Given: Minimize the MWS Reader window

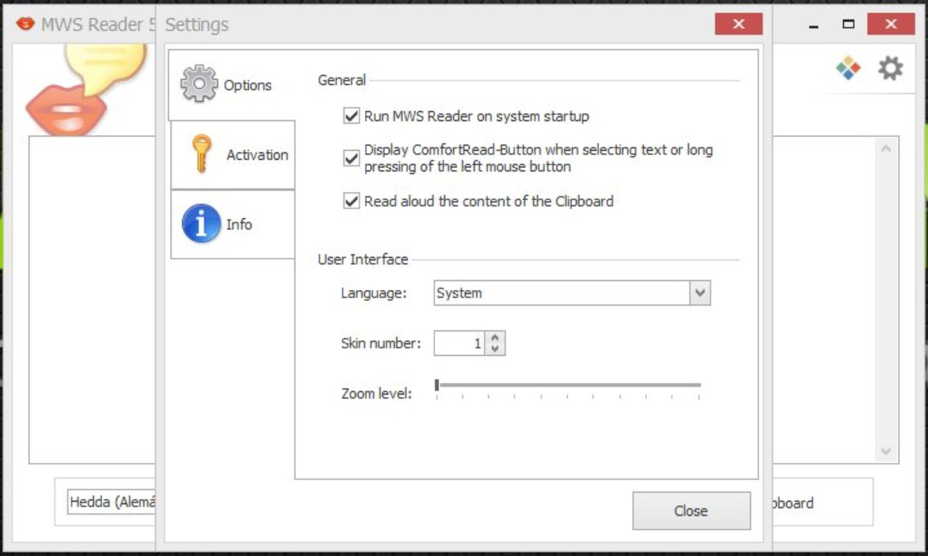Looking at the screenshot, I should [814, 25].
